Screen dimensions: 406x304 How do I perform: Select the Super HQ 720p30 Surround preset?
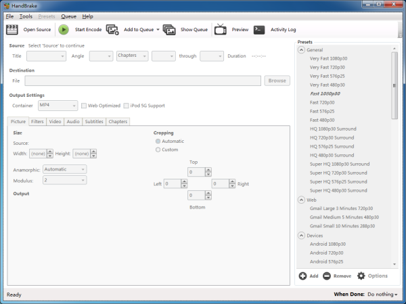point(338,173)
